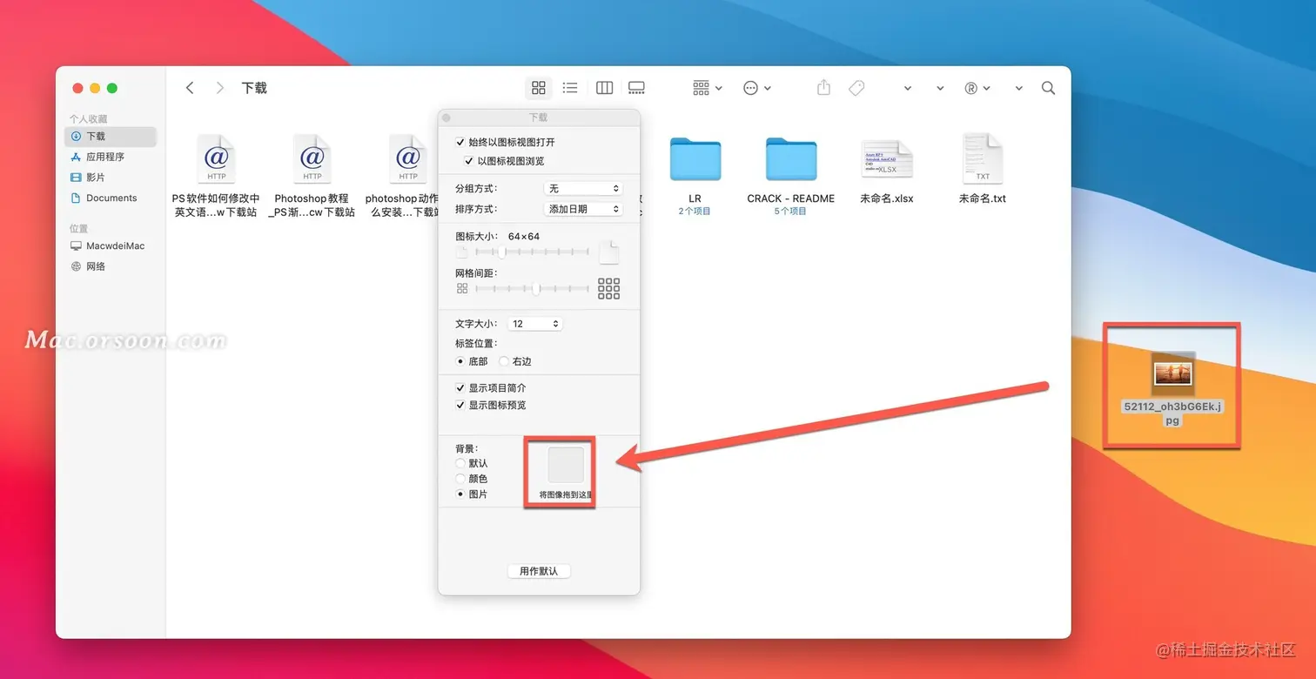Select the LR folder

[x=695, y=161]
